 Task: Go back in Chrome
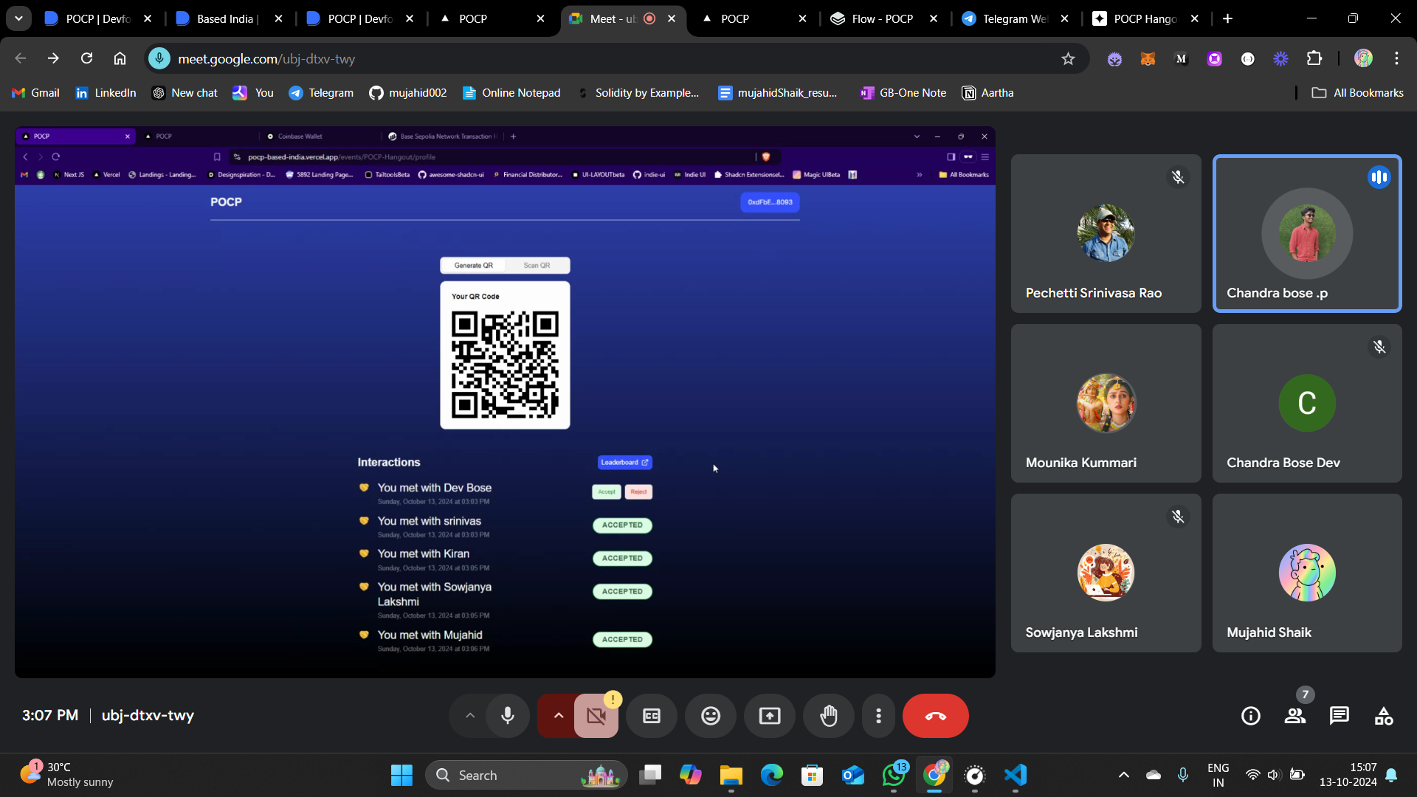[21, 58]
